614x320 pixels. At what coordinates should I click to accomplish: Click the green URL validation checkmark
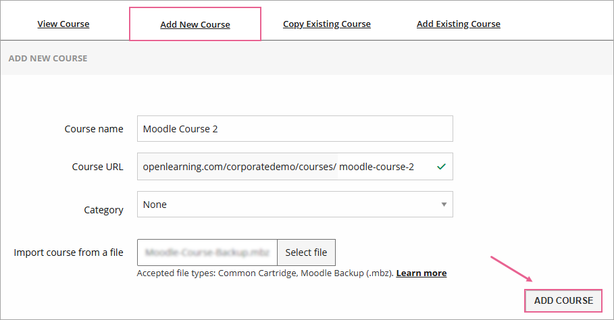(x=441, y=167)
